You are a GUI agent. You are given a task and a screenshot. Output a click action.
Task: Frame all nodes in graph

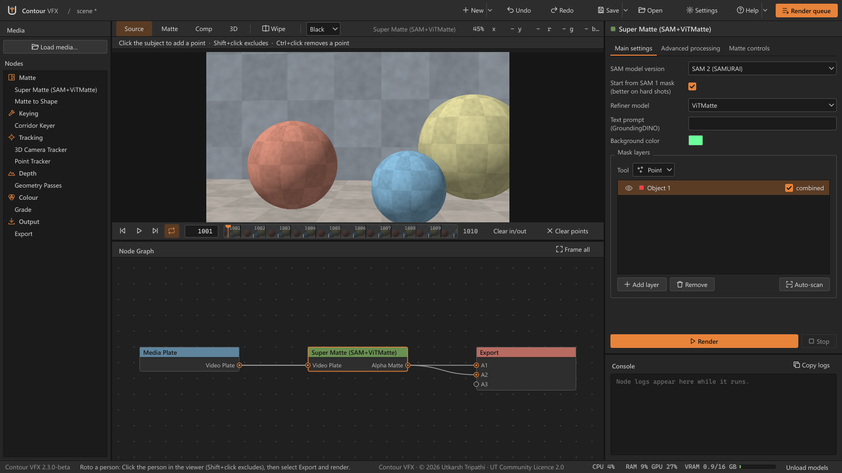[573, 250]
